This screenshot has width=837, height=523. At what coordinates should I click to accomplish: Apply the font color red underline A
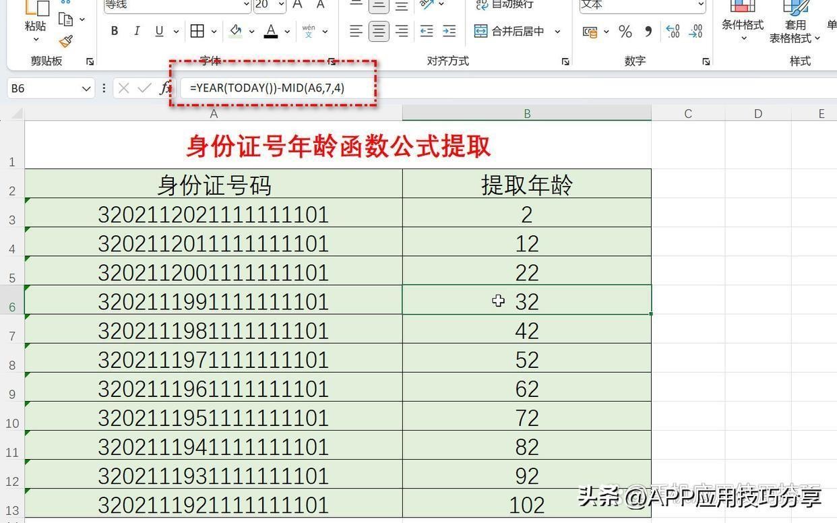(x=271, y=31)
